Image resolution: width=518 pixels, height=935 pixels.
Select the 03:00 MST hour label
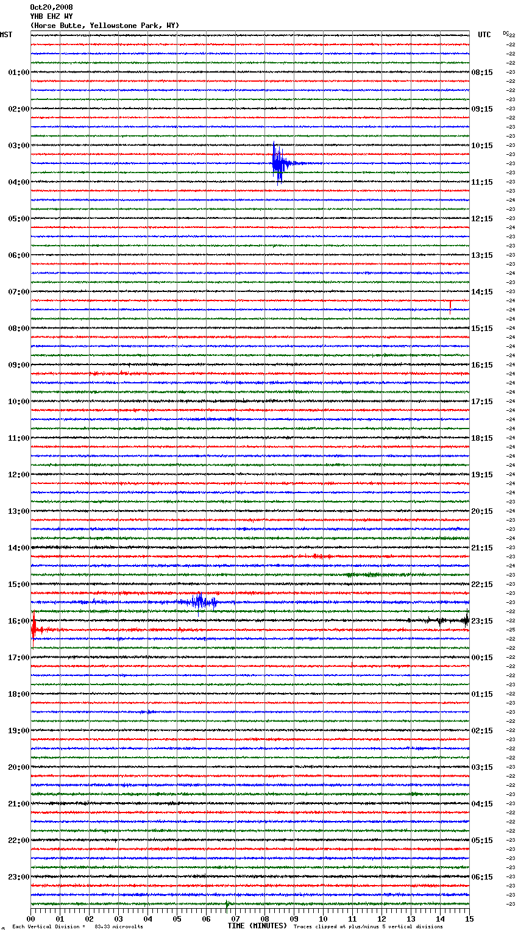[19, 146]
